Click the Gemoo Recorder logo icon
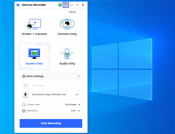Screen dimensions: 175x134 click(x=18, y=5)
